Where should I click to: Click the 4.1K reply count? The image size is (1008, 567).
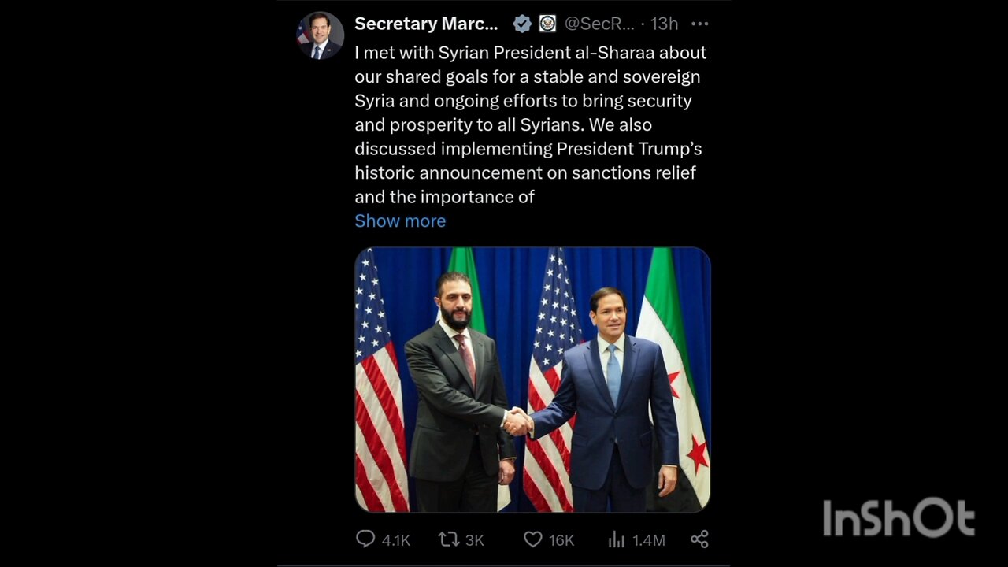click(x=396, y=540)
